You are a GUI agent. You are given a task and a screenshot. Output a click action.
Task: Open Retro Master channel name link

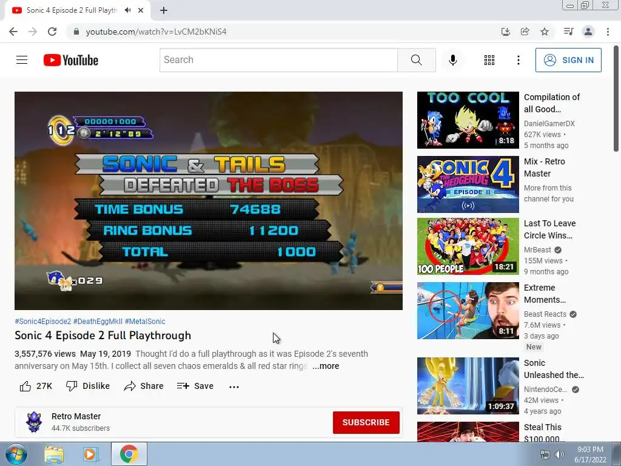[x=76, y=416]
